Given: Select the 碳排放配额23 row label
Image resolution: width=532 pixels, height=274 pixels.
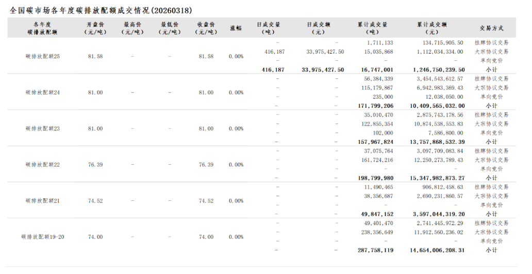Looking at the screenshot, I should (x=42, y=128).
